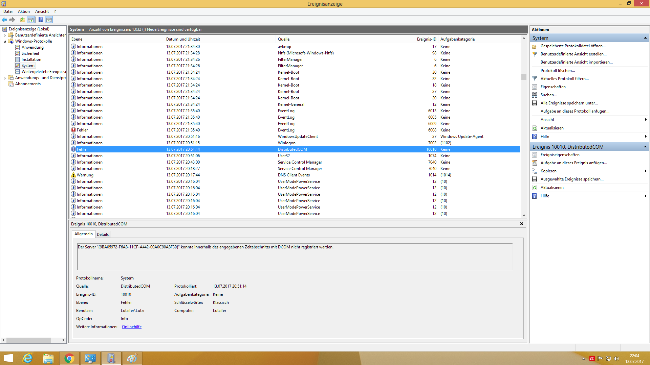Click Protokoll löschen action

(x=557, y=71)
